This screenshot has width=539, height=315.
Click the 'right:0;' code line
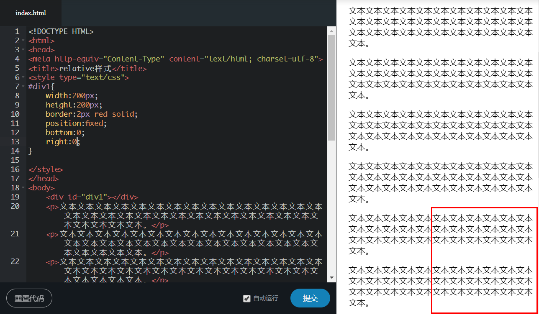coord(63,142)
